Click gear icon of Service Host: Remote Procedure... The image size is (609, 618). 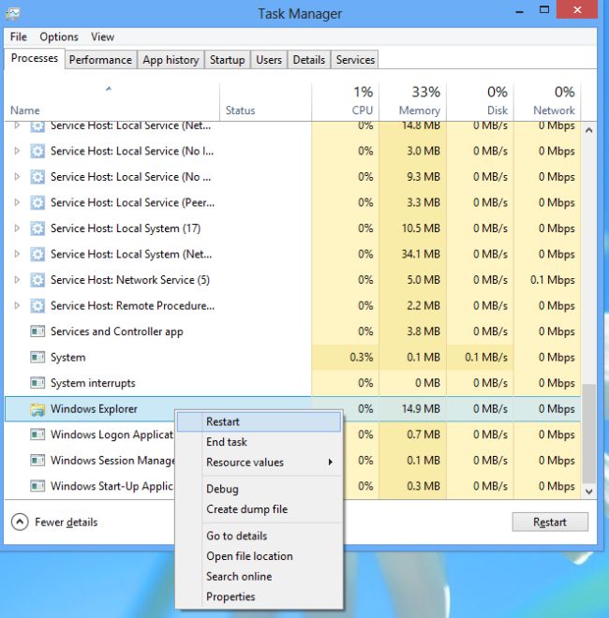coord(37,306)
